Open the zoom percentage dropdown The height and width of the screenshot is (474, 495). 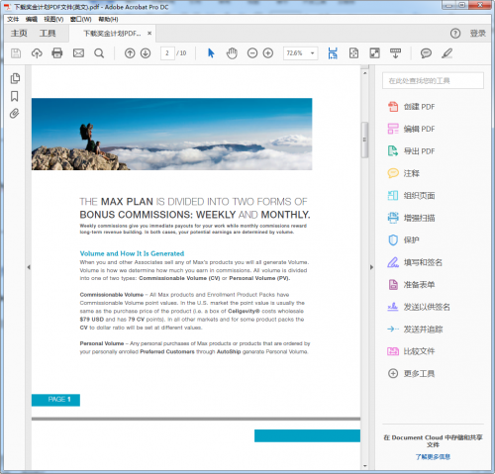[x=300, y=53]
